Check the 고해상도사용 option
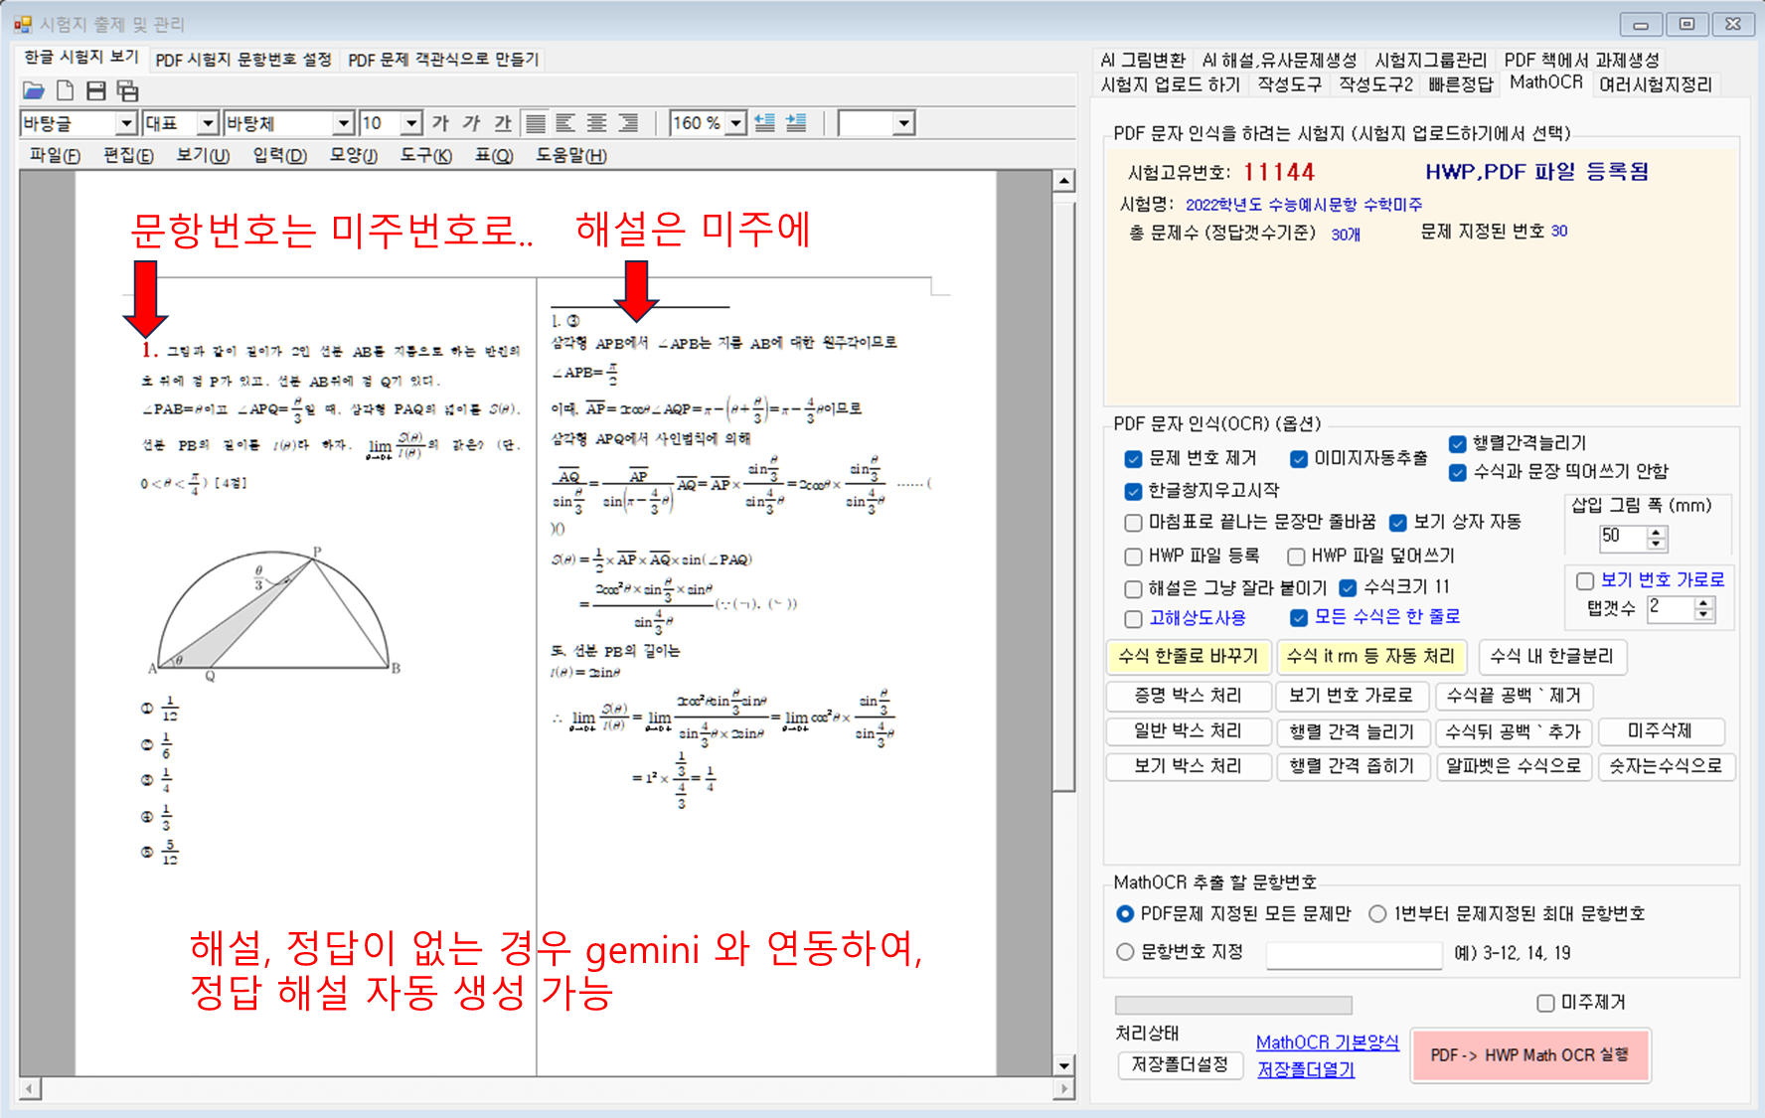Viewport: 1765px width, 1118px height. (1133, 619)
